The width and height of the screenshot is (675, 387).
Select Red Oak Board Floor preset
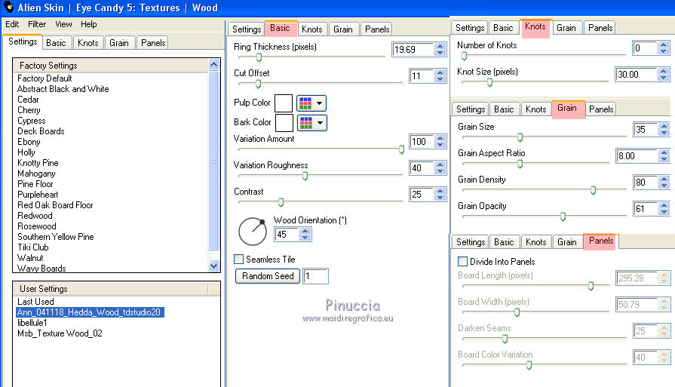point(55,205)
